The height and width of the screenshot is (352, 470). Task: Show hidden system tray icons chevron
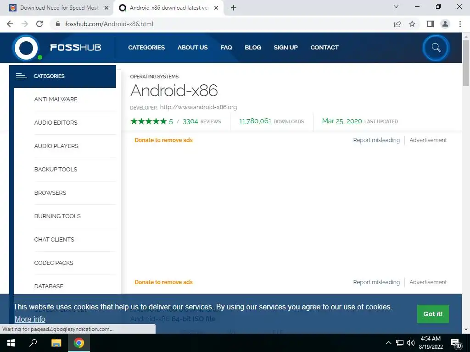point(388,343)
